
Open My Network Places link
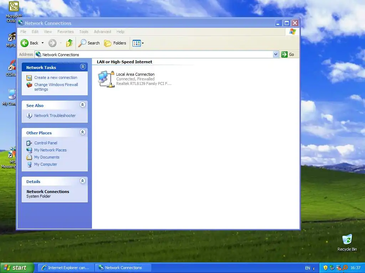(50, 150)
